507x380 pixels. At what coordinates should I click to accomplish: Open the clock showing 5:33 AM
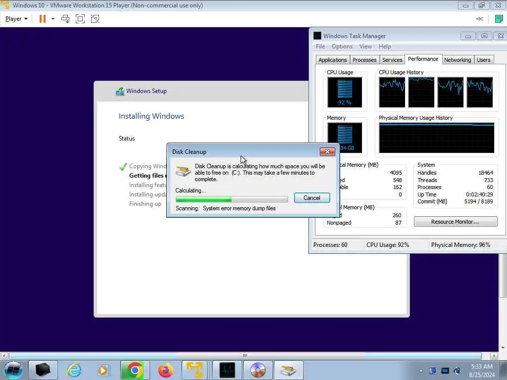(482, 370)
